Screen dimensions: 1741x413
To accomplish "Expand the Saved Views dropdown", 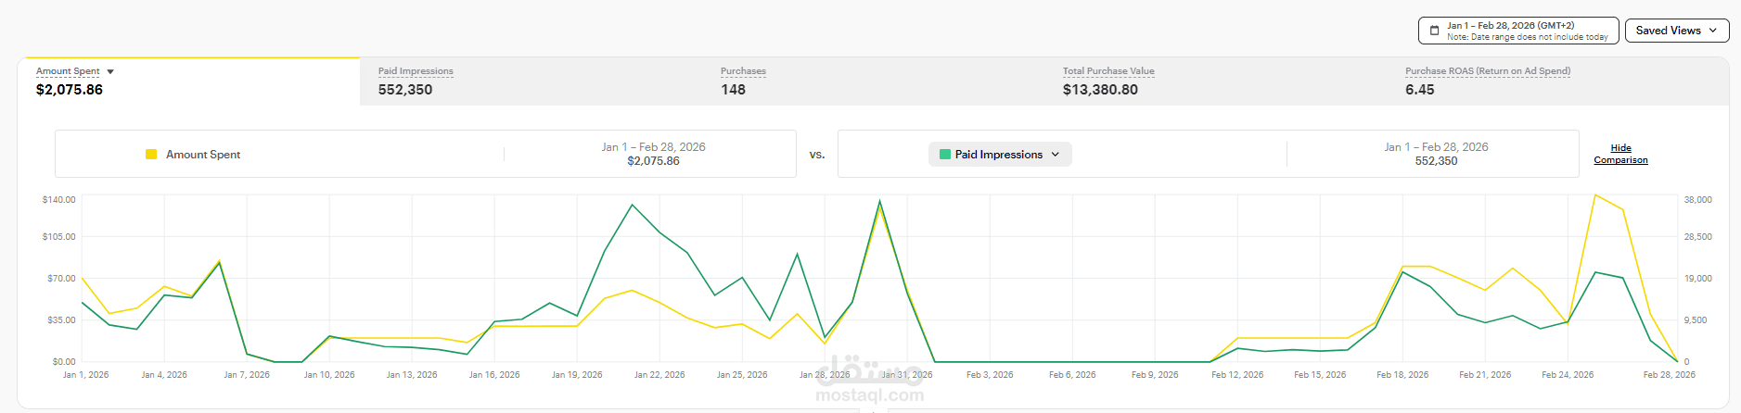I will click(x=1677, y=31).
